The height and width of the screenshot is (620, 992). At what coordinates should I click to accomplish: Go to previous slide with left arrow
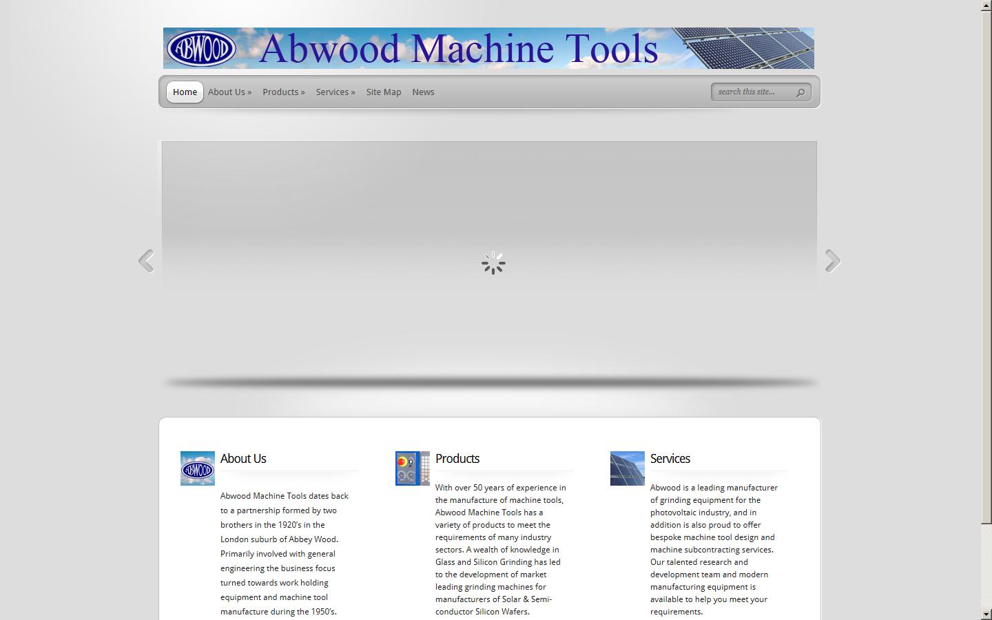(146, 261)
